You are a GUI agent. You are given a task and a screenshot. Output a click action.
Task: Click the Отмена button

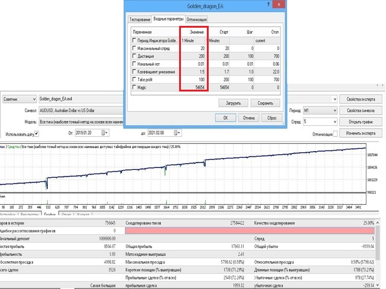pos(248,118)
